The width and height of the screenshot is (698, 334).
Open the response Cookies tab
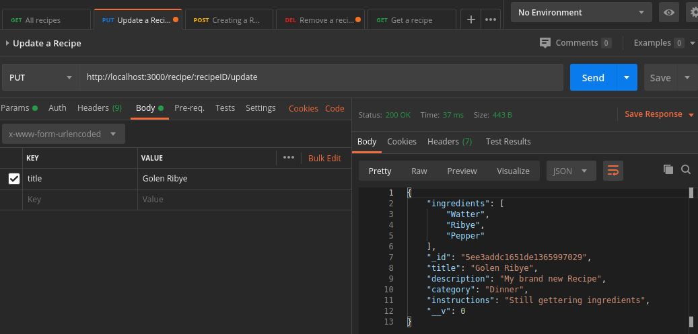click(x=402, y=141)
